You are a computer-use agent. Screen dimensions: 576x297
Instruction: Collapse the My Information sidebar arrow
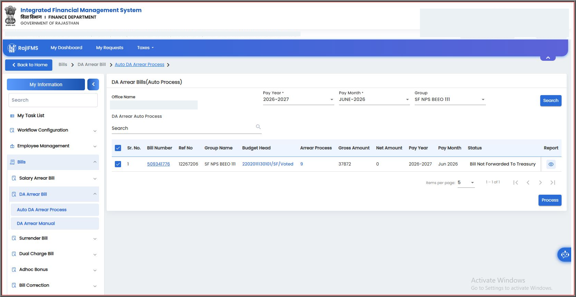point(93,84)
